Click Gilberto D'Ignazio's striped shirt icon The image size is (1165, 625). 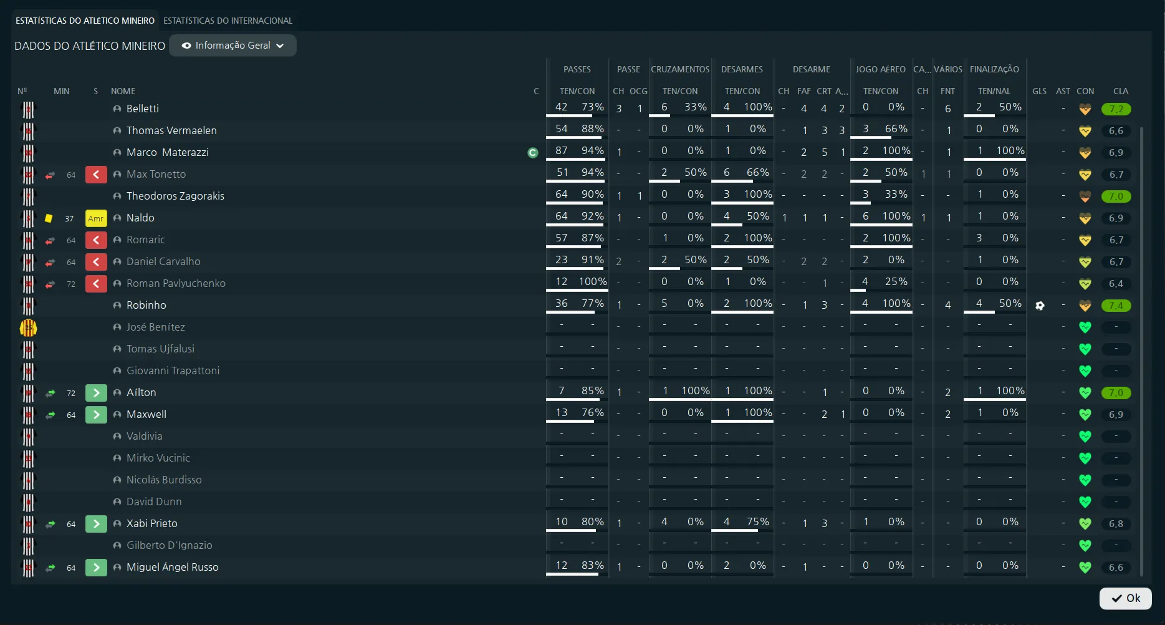click(x=28, y=546)
